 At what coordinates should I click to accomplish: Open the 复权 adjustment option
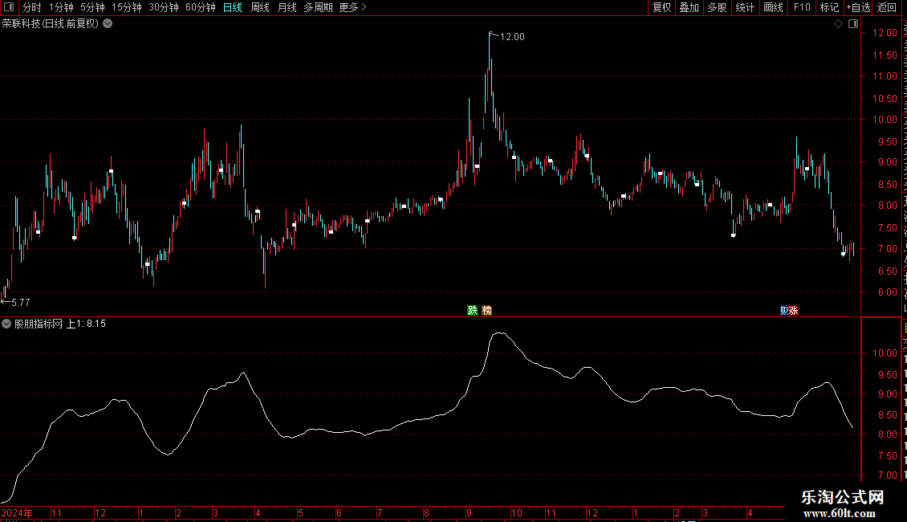point(661,7)
